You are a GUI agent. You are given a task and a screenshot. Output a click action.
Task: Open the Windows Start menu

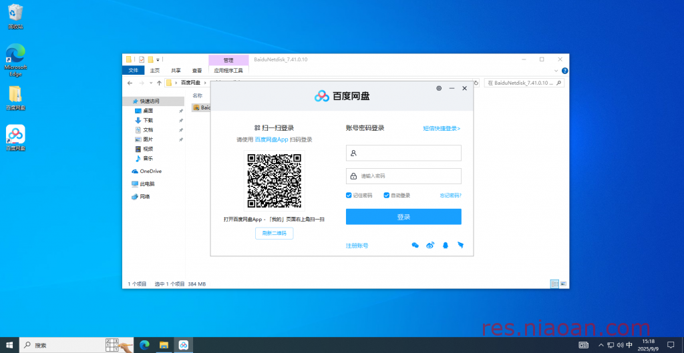point(9,345)
